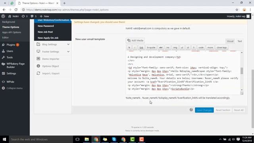
Task: Select User Welcome/Confirmation subsection
Action: point(53,20)
